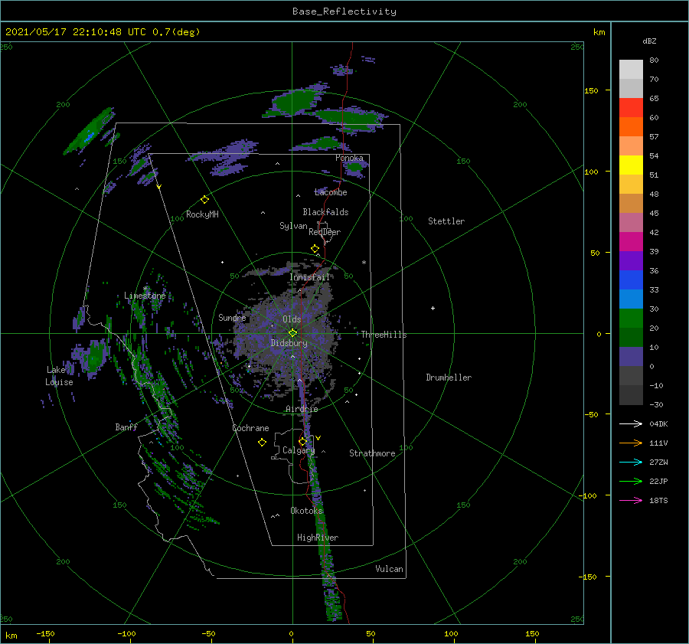Click the white 04DK arrow in legend
Viewport: 689px width, 644px height.
click(x=631, y=423)
